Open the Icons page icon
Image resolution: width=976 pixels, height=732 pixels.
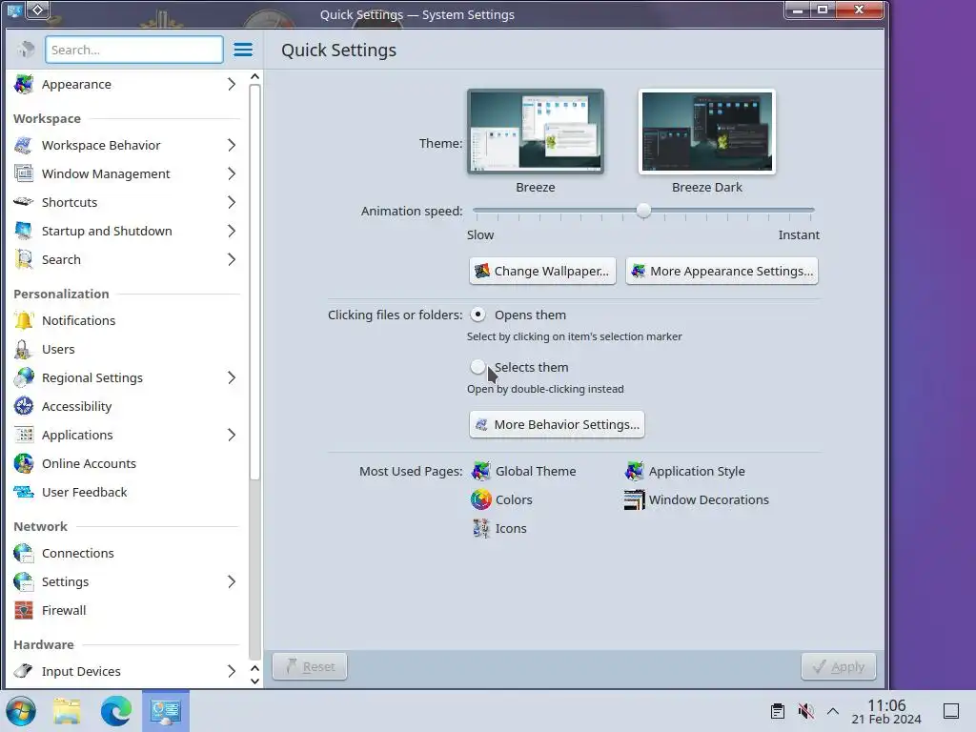(480, 528)
